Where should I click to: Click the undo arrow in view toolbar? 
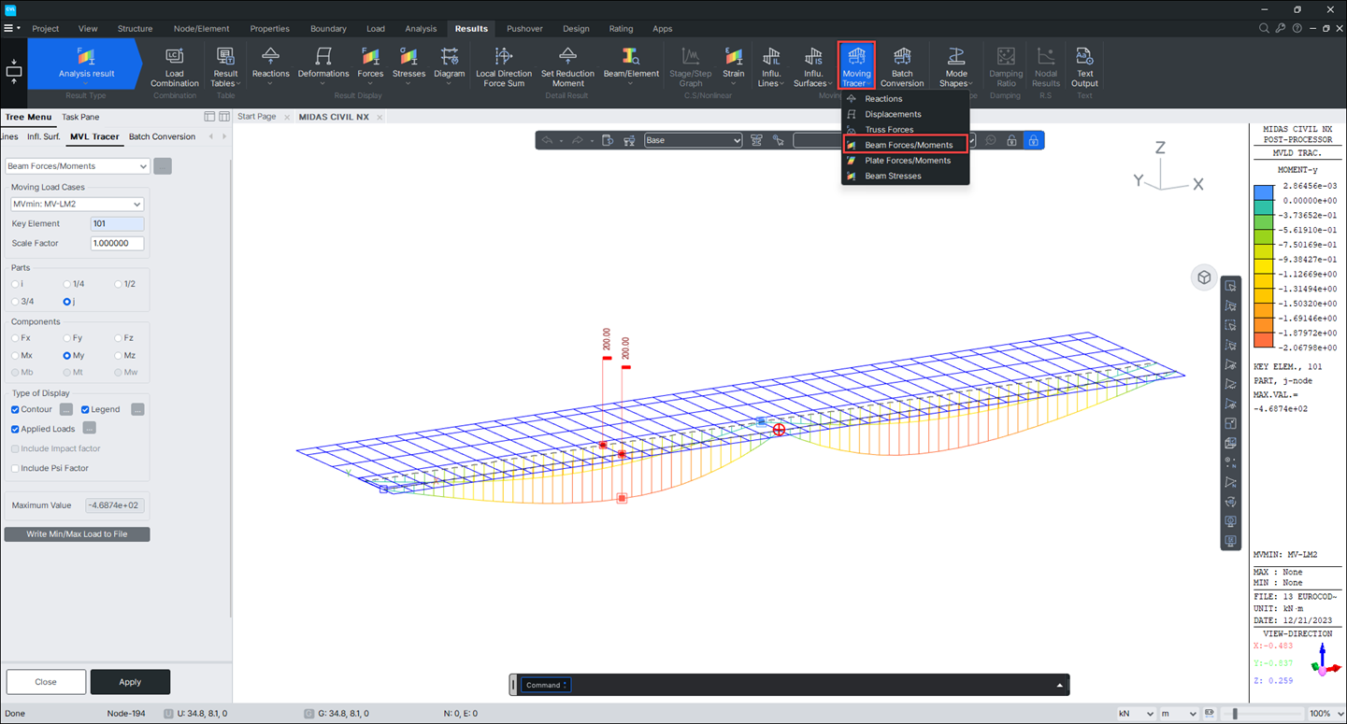[x=547, y=140]
